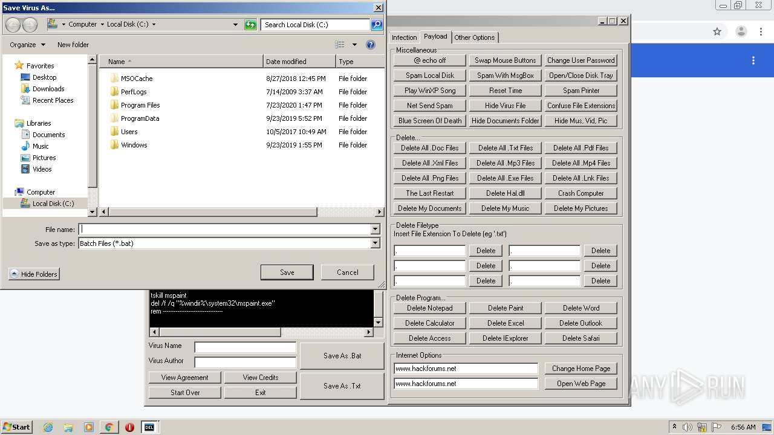Switch to the Payload tab
The width and height of the screenshot is (774, 435).
[x=435, y=37]
